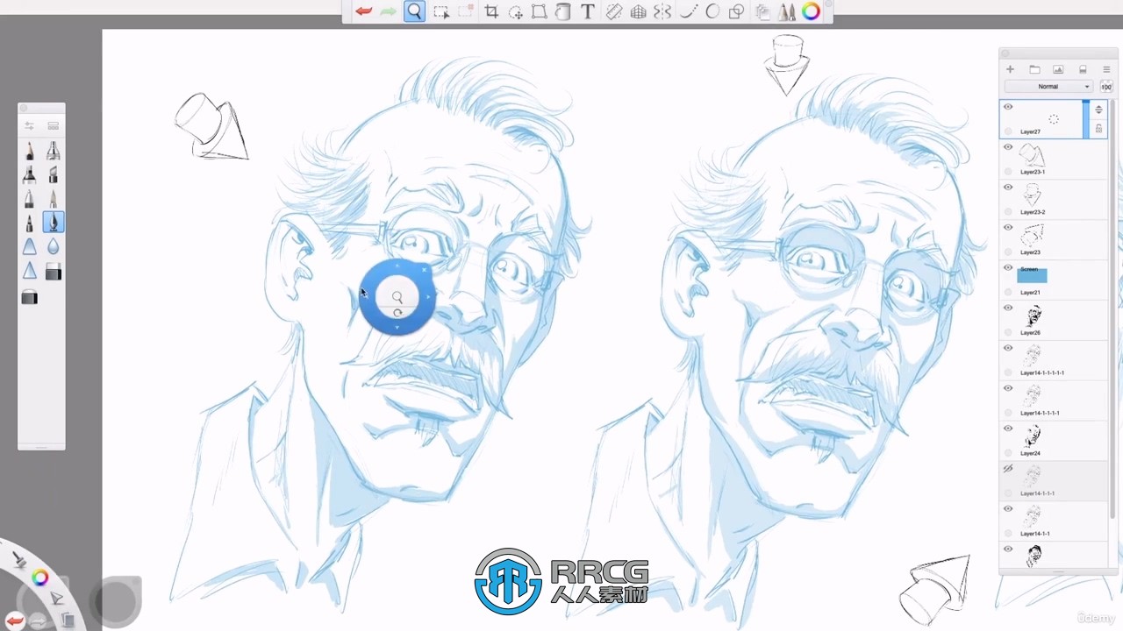Select the pencil brush in palette

click(x=29, y=151)
